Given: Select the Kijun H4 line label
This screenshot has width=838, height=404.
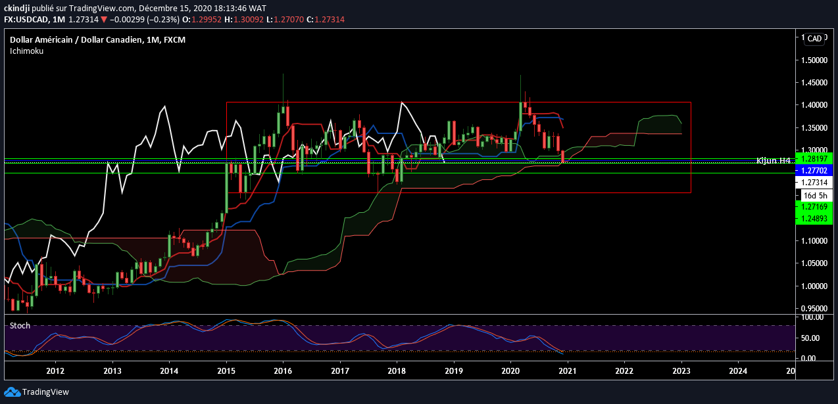Looking at the screenshot, I should [x=773, y=160].
